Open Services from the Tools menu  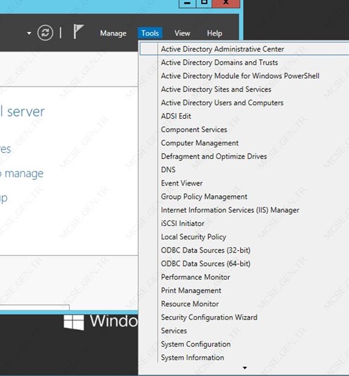coord(174,331)
